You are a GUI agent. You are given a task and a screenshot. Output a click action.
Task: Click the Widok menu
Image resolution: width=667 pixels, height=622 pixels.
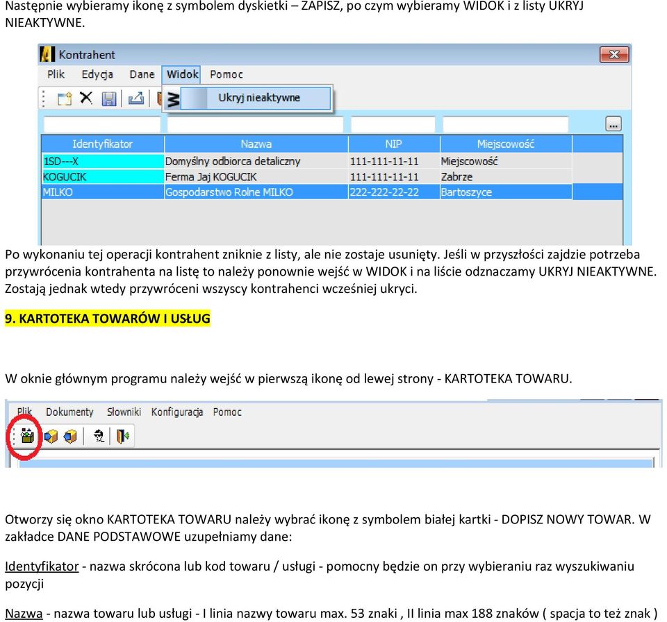pyautogui.click(x=182, y=74)
